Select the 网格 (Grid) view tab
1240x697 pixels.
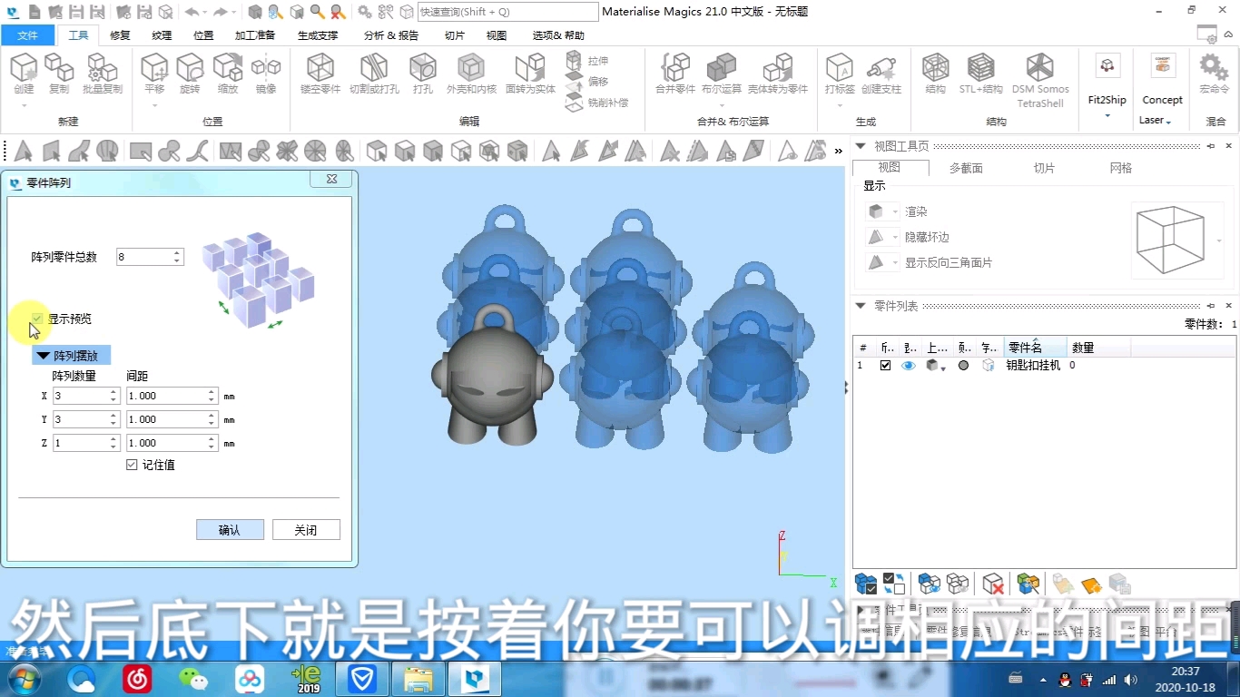(1121, 168)
